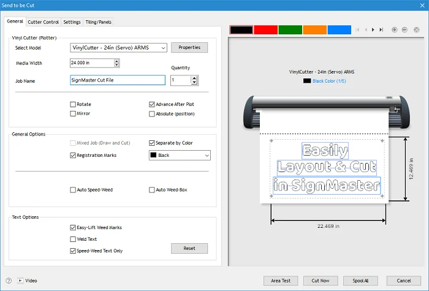Increase Media Width with up arrow
429x291 pixels.
(x=116, y=61)
